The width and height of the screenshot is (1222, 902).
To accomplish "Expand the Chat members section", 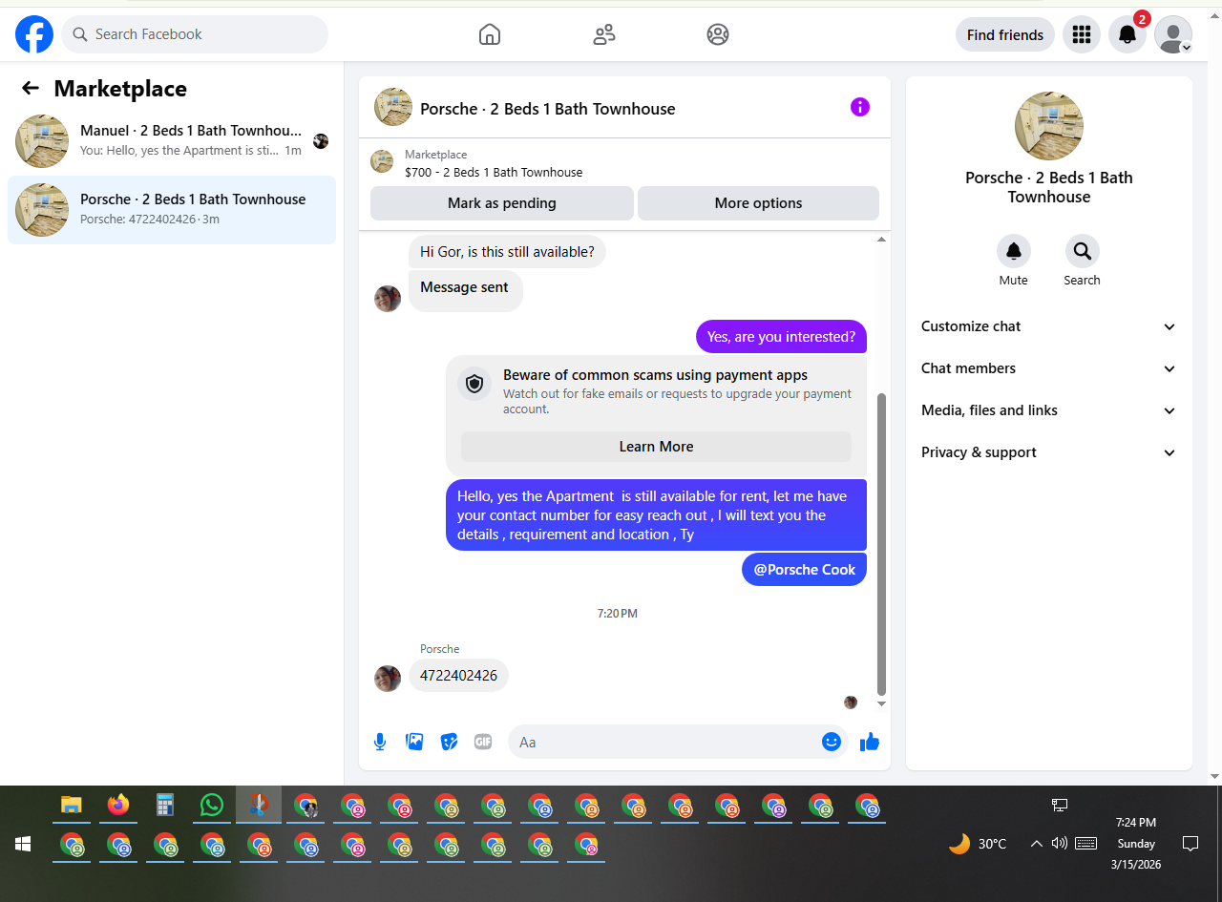I will [1049, 368].
